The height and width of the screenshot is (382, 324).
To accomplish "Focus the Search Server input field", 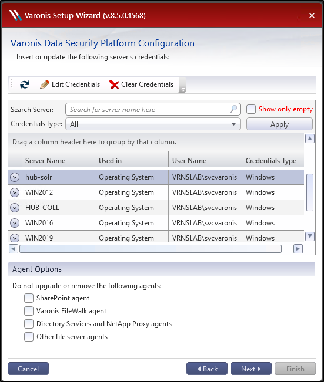I will click(x=153, y=109).
